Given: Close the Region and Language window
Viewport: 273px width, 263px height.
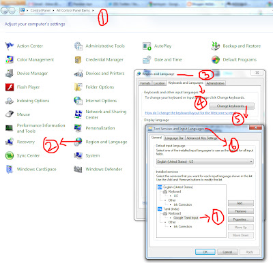Looking at the screenshot, I should pyautogui.click(x=257, y=73).
